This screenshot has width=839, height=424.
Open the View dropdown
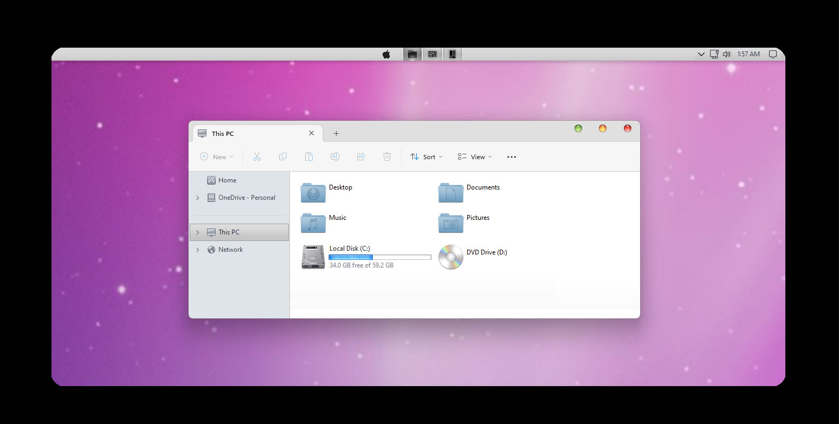(x=474, y=156)
